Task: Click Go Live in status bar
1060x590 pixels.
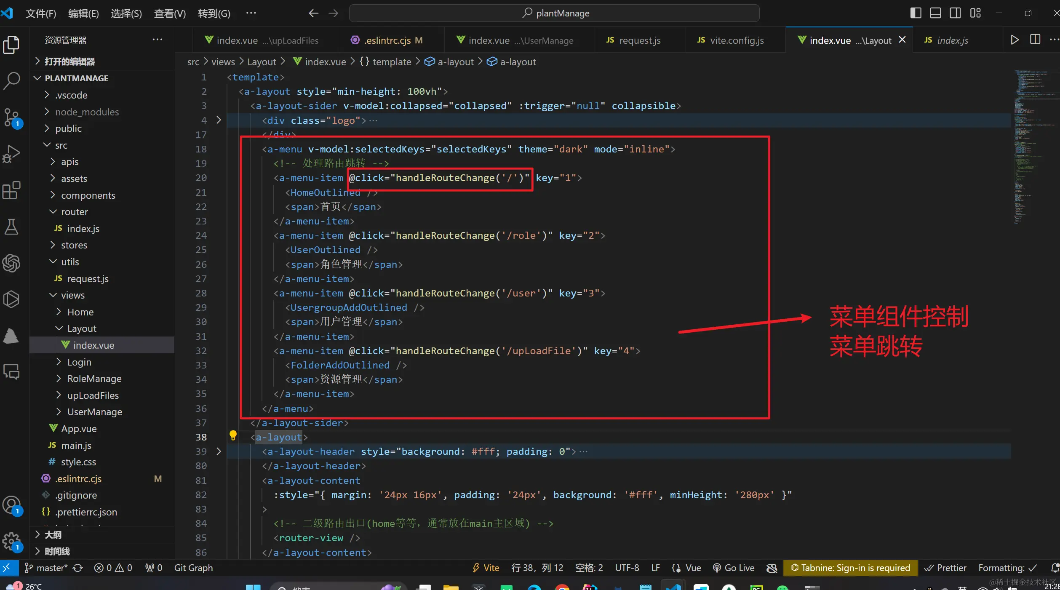Action: [734, 568]
